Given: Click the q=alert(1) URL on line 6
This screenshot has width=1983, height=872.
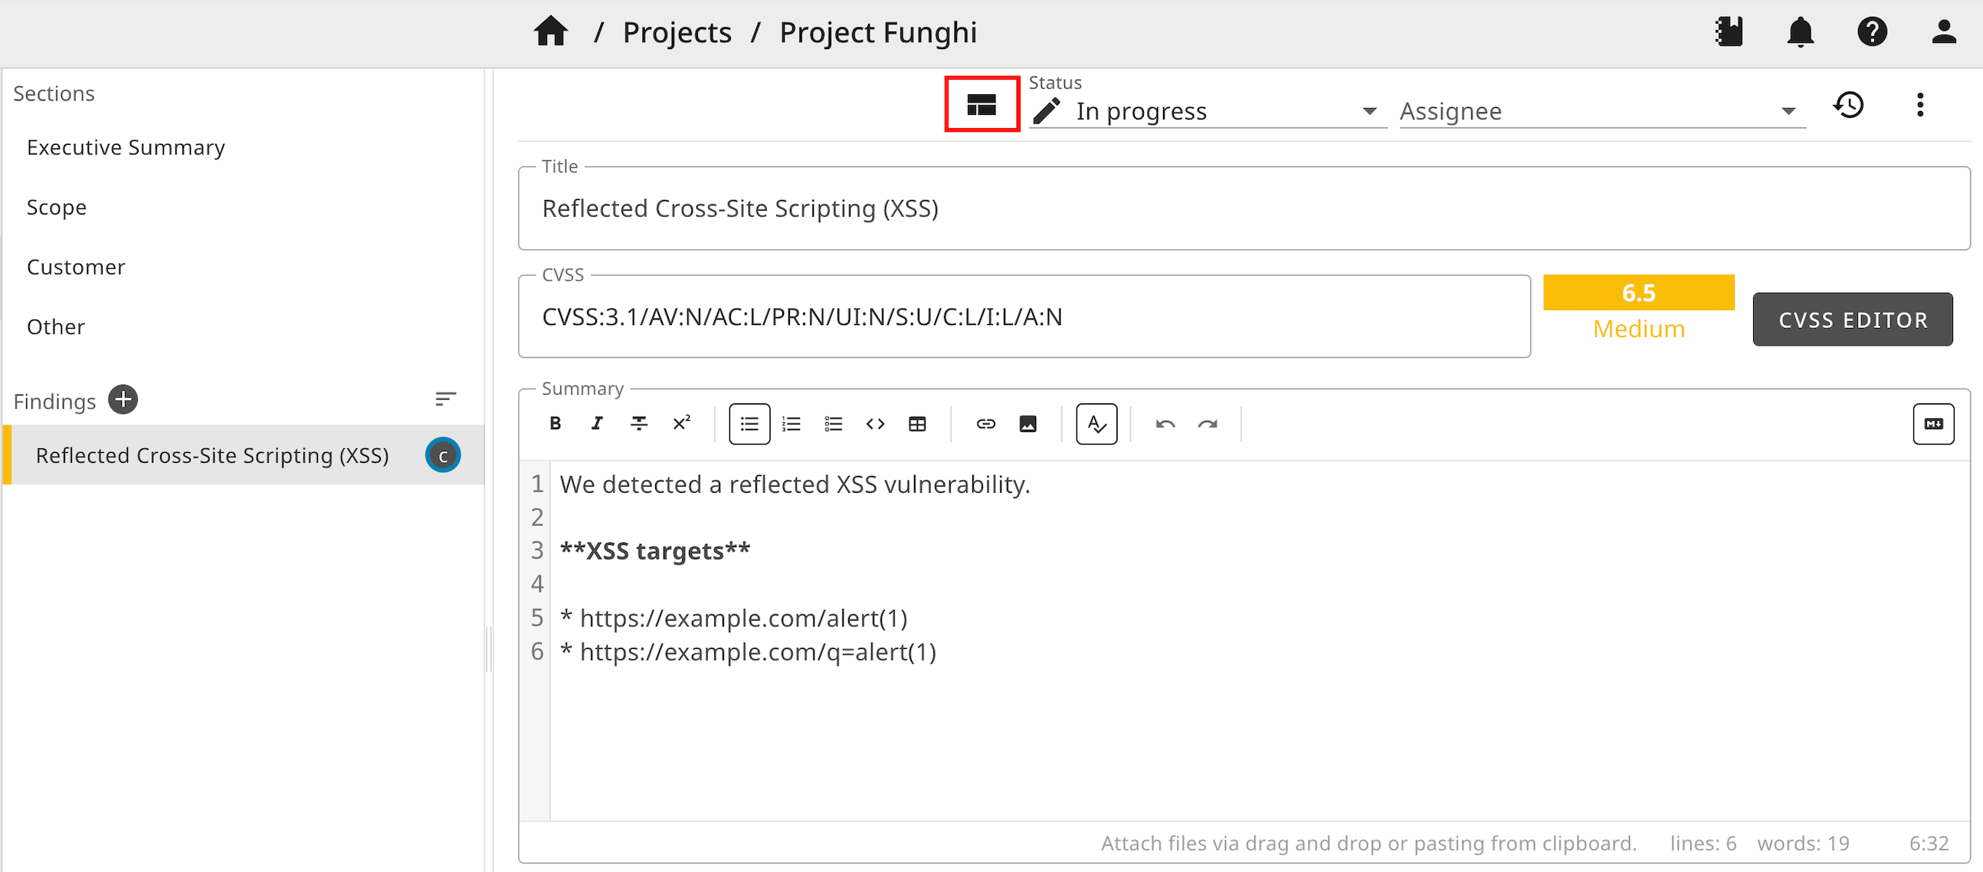Looking at the screenshot, I should pos(758,652).
